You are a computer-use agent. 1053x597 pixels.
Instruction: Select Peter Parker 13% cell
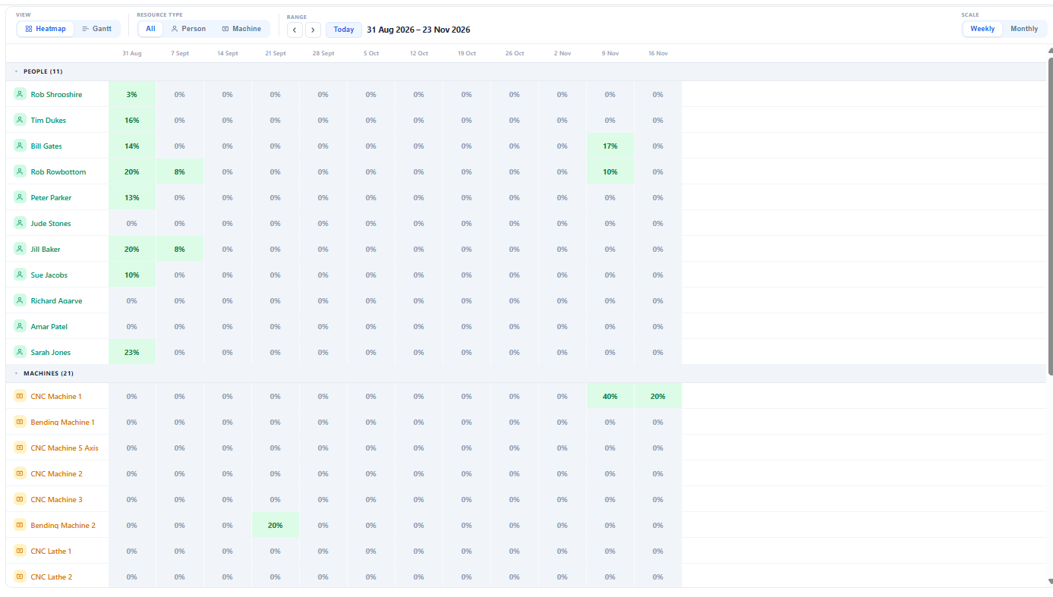(x=132, y=197)
